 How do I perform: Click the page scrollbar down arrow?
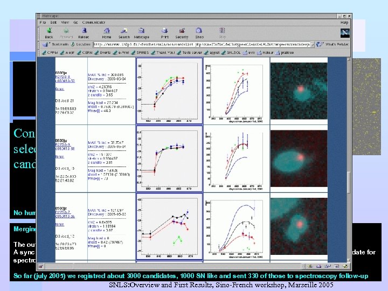(x=349, y=260)
